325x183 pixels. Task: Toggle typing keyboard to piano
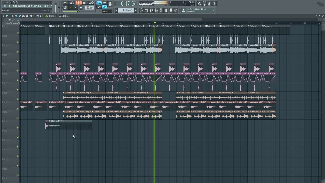[x=99, y=3]
